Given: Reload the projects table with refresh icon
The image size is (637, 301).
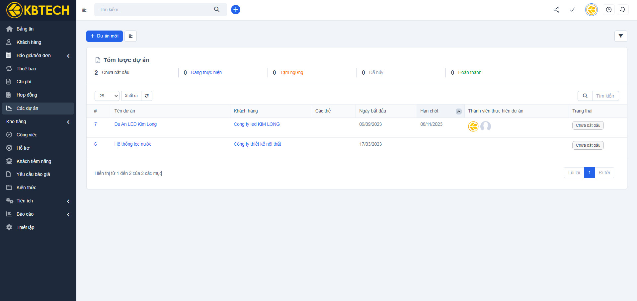Looking at the screenshot, I should [x=147, y=96].
